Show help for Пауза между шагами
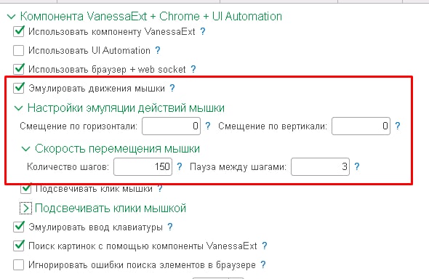This screenshot has width=429, height=279. pyautogui.click(x=357, y=166)
